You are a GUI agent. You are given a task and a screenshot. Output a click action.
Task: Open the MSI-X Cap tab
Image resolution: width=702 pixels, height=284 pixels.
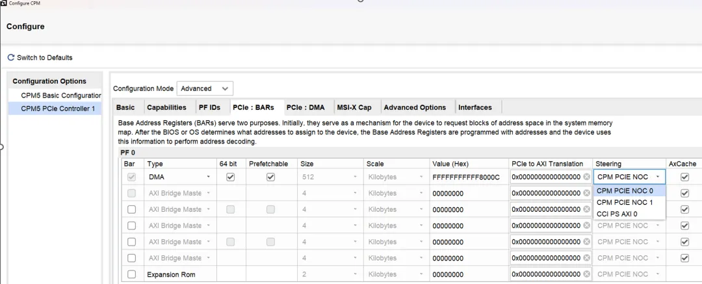[354, 107]
